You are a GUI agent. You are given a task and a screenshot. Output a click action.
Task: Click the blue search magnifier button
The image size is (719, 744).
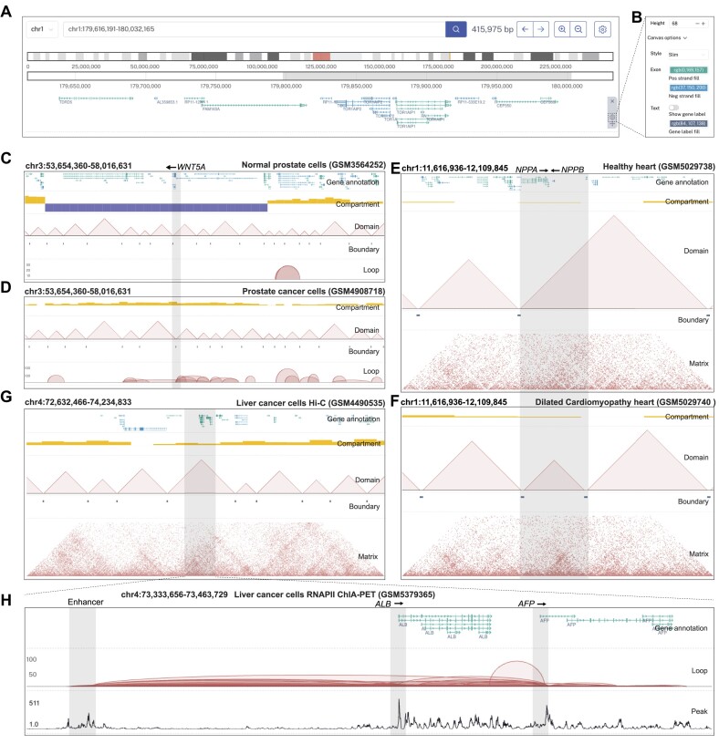(x=455, y=29)
